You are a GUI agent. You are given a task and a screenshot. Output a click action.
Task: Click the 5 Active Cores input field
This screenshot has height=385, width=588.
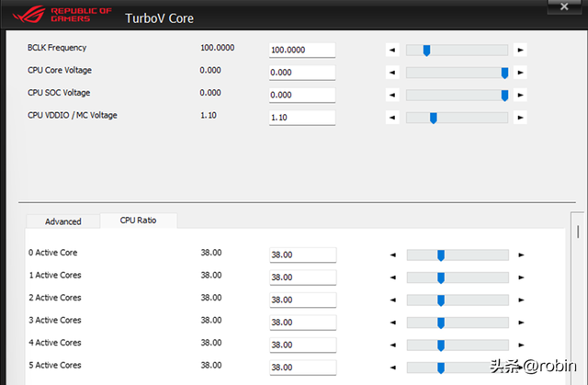302,367
